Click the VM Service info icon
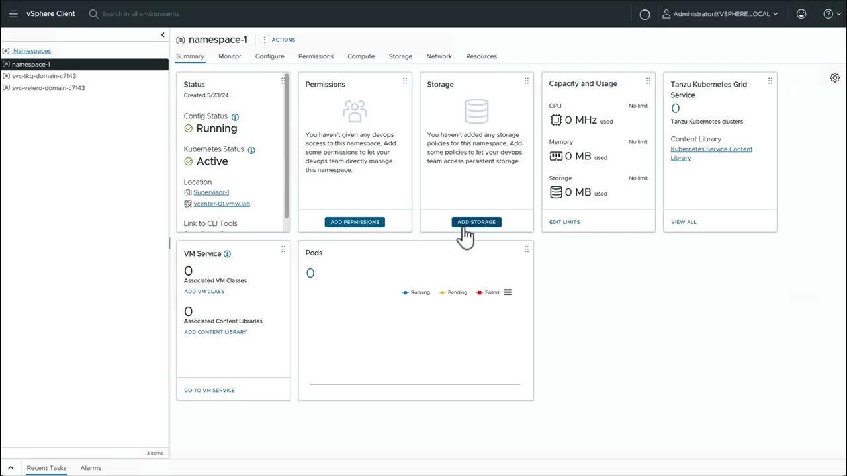The image size is (847, 476). click(x=227, y=254)
